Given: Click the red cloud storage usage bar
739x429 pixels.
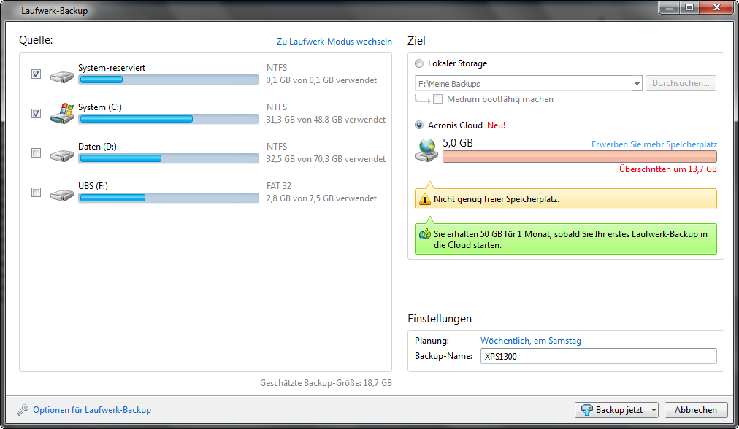Looking at the screenshot, I should pyautogui.click(x=580, y=157).
